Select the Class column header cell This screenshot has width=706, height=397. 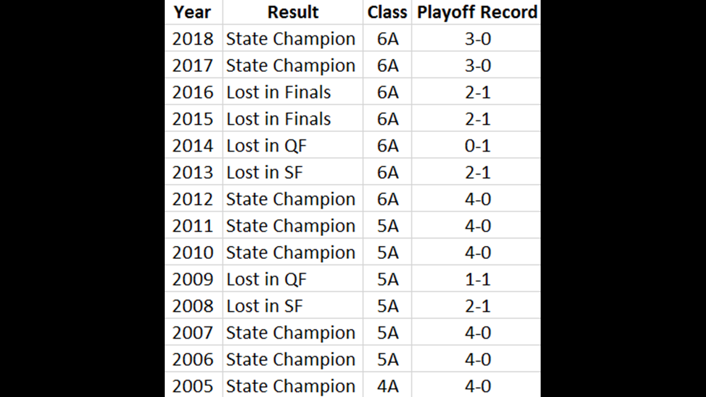coord(387,12)
